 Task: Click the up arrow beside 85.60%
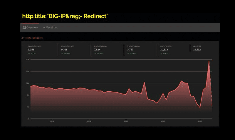[x=161, y=54]
